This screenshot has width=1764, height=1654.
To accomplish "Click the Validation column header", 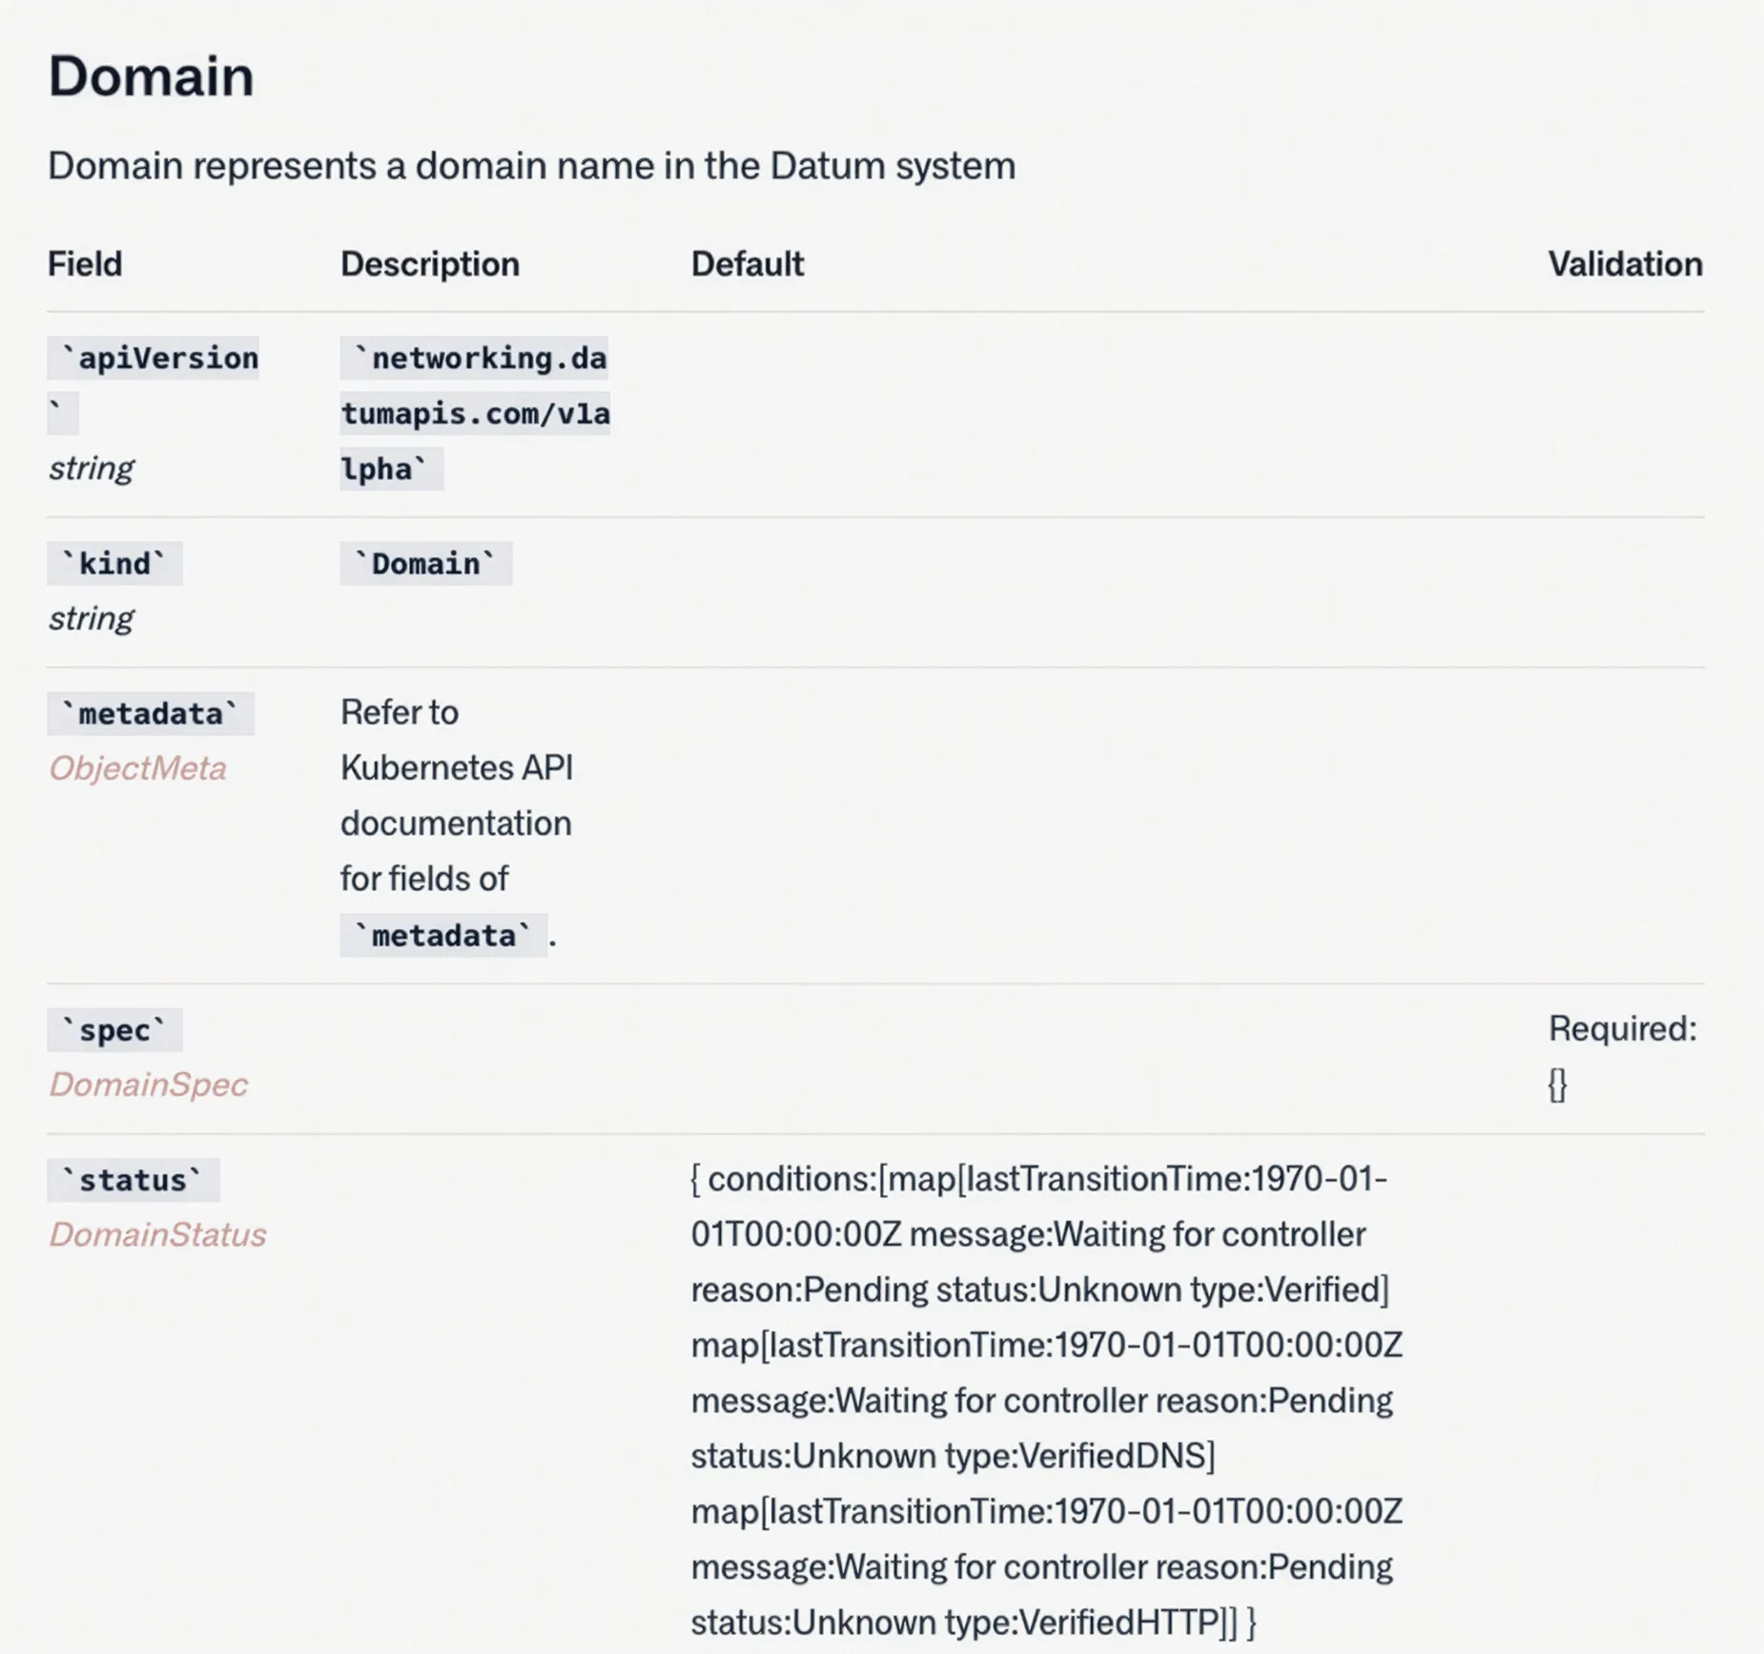I will pos(1625,263).
